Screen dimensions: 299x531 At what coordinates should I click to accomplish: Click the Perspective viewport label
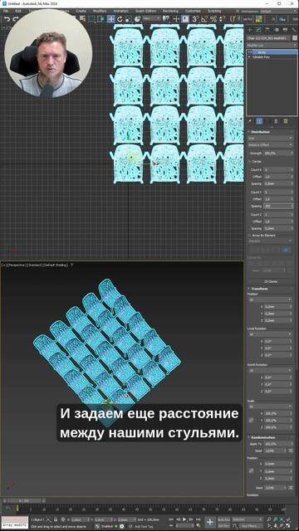pos(17,265)
